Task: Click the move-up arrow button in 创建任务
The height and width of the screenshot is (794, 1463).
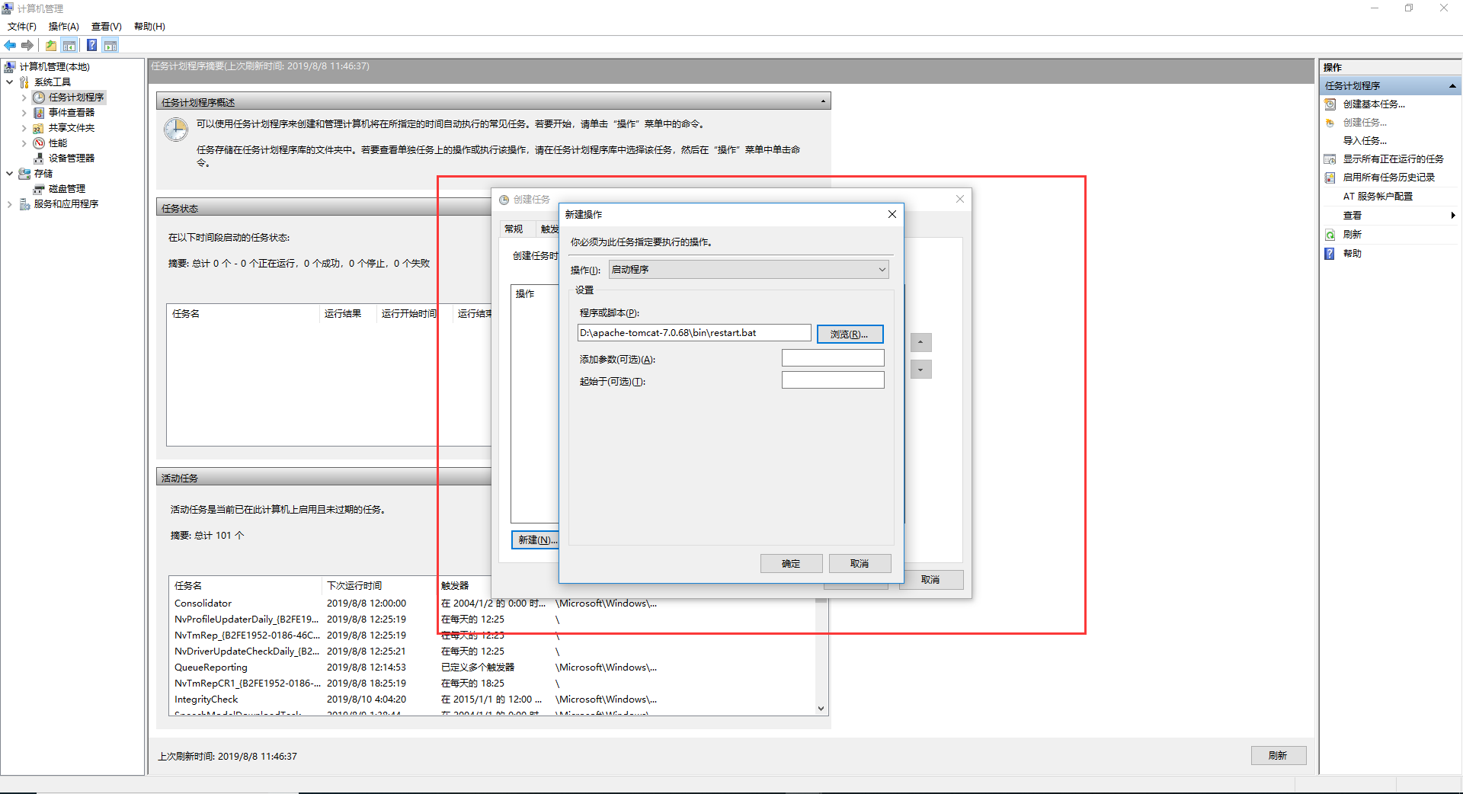Action: pyautogui.click(x=920, y=343)
